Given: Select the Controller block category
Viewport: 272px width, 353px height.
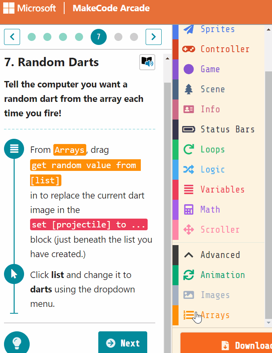Looking at the screenshot, I should 225,49.
